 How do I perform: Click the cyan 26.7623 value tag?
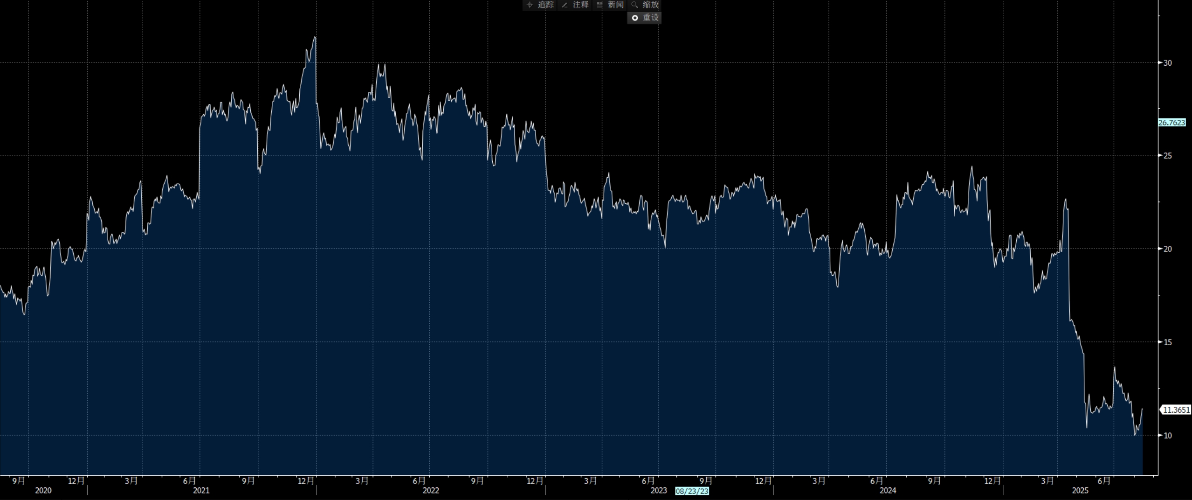coord(1171,123)
